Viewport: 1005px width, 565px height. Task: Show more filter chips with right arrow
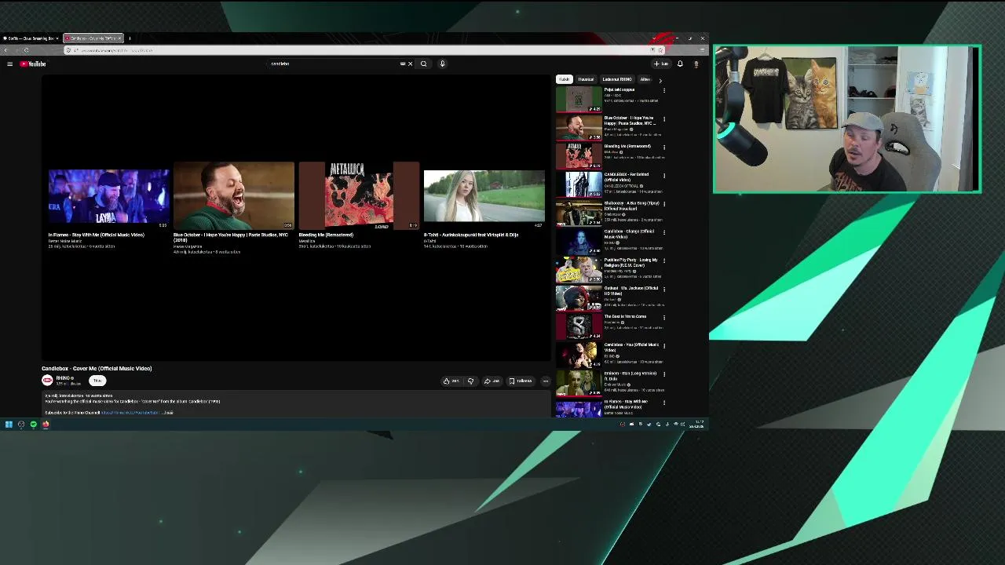click(660, 79)
